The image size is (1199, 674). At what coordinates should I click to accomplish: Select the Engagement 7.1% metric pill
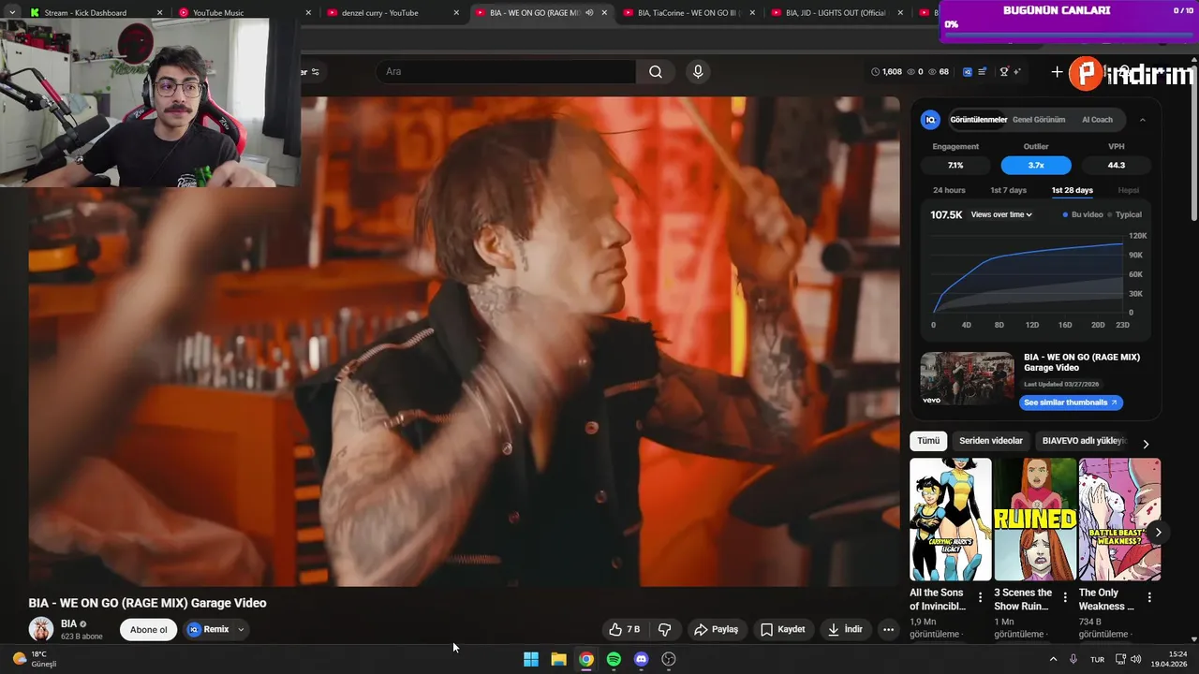(x=955, y=165)
